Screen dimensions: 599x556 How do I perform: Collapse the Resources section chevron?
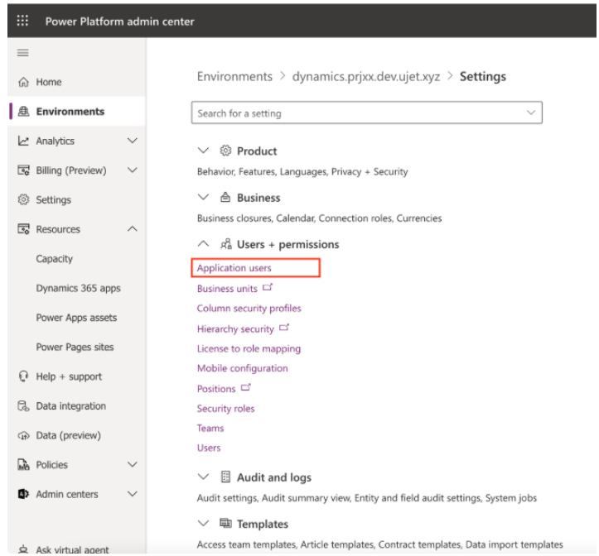point(132,229)
